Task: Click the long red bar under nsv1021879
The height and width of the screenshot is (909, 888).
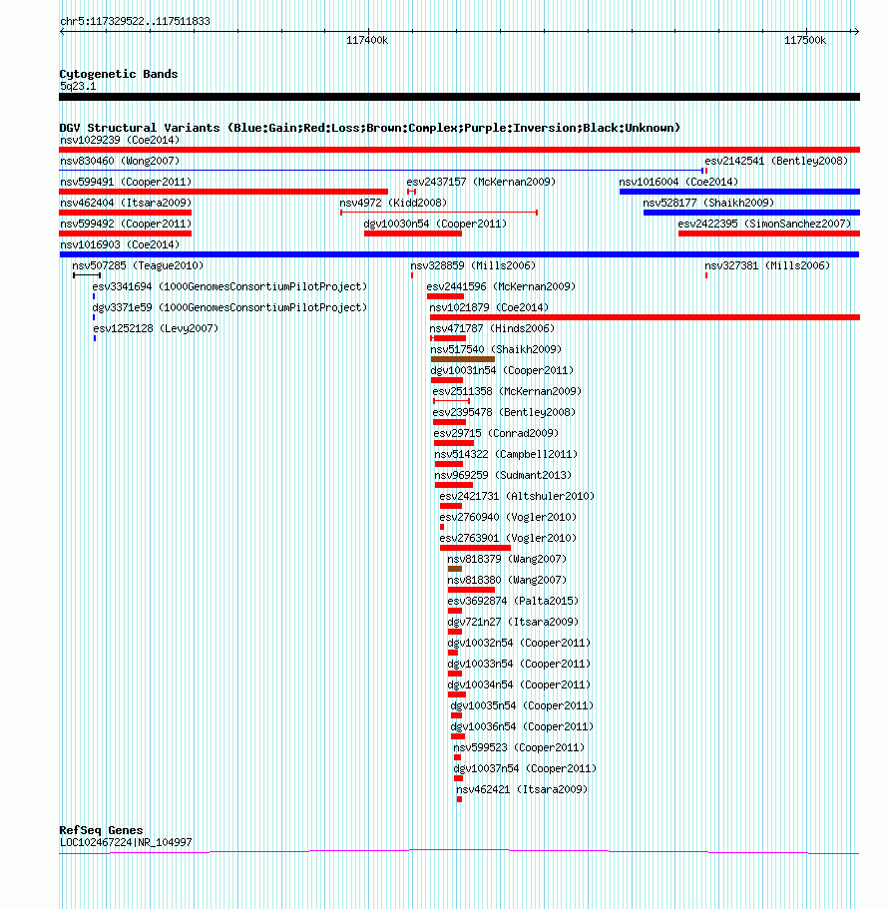Action: pyautogui.click(x=645, y=317)
